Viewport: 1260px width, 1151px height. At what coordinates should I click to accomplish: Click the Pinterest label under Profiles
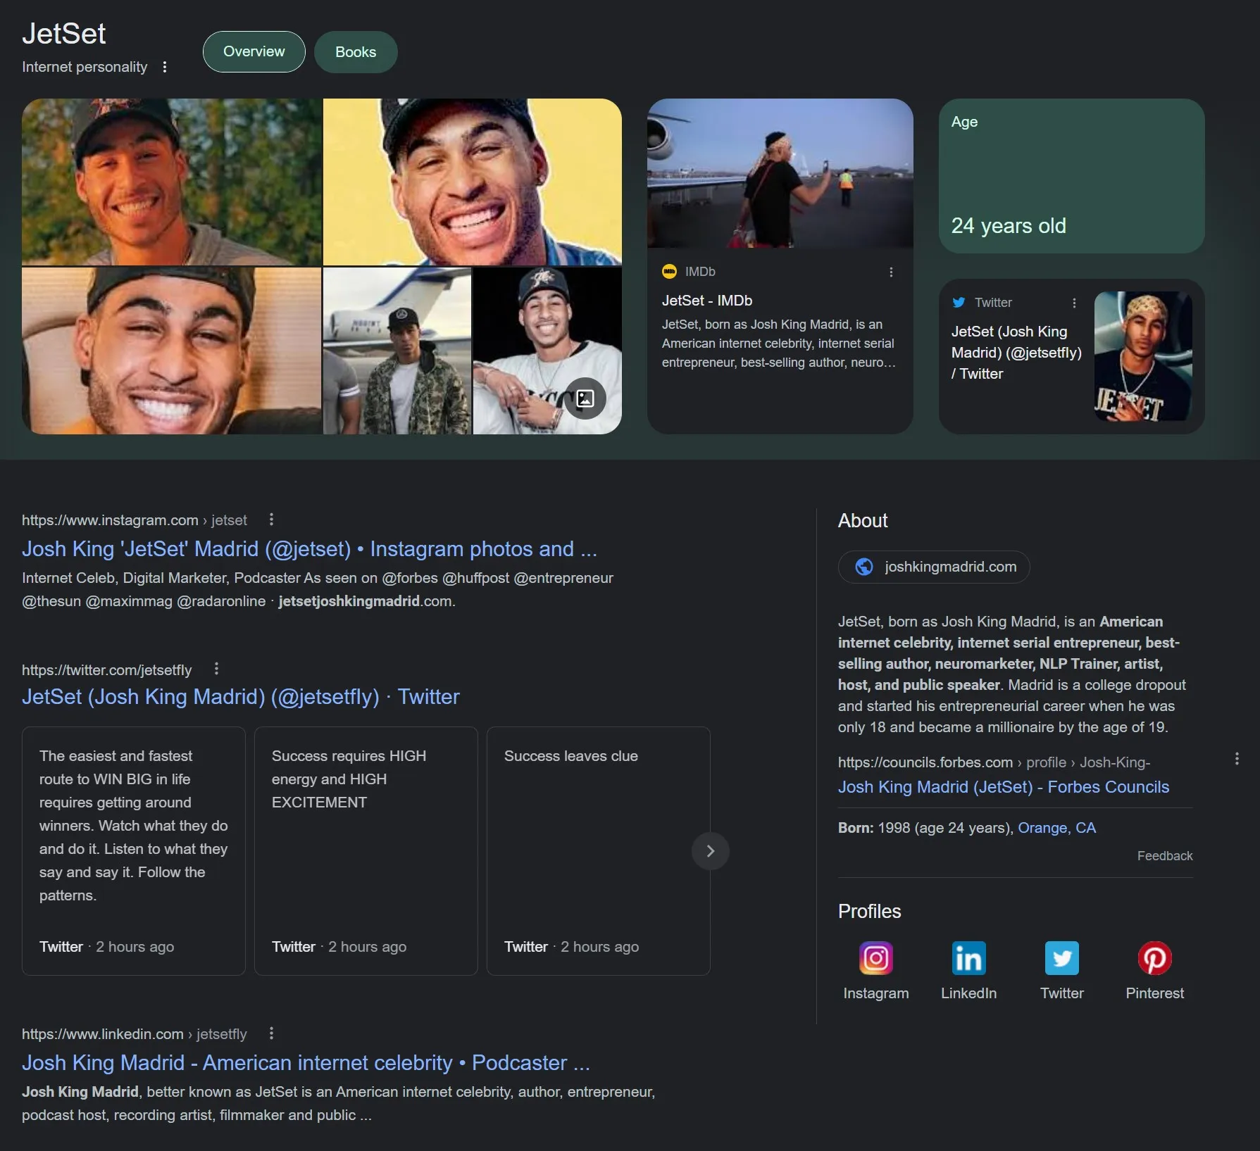[x=1154, y=993]
